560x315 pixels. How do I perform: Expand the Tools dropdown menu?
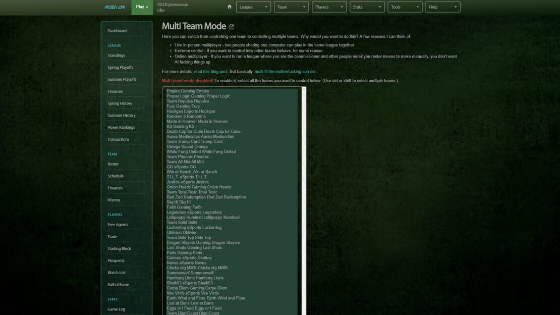pos(405,7)
